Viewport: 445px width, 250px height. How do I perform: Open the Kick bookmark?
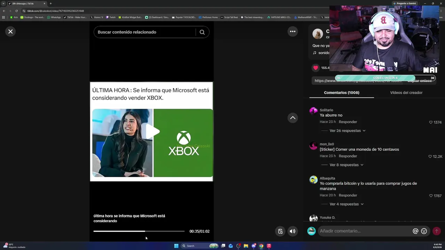(x=14, y=17)
